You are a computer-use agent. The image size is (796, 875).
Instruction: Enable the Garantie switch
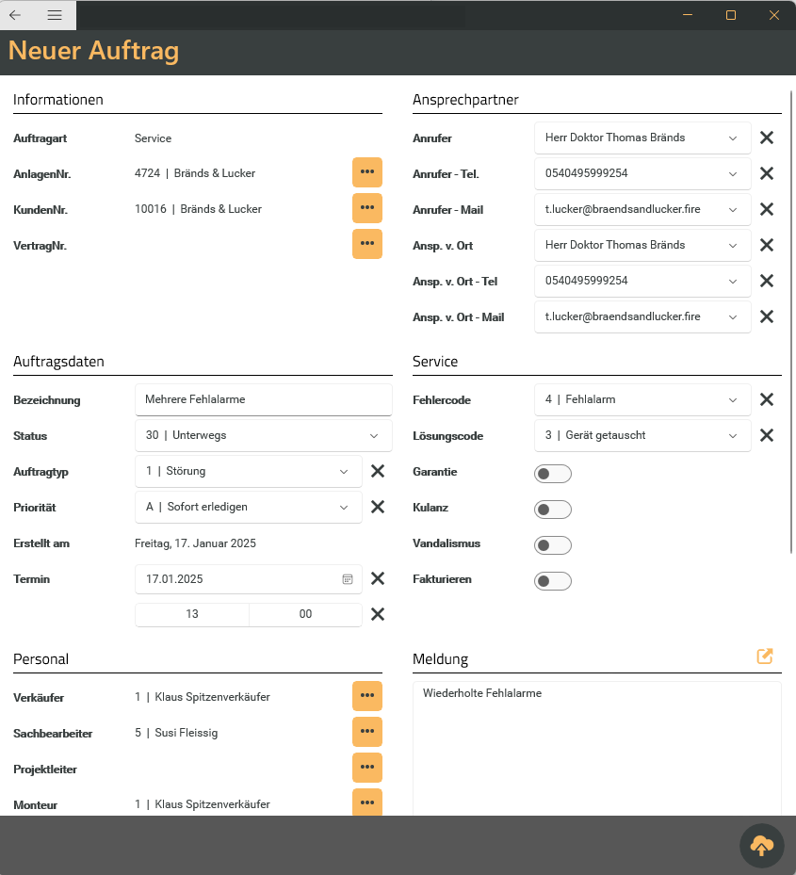click(x=552, y=473)
